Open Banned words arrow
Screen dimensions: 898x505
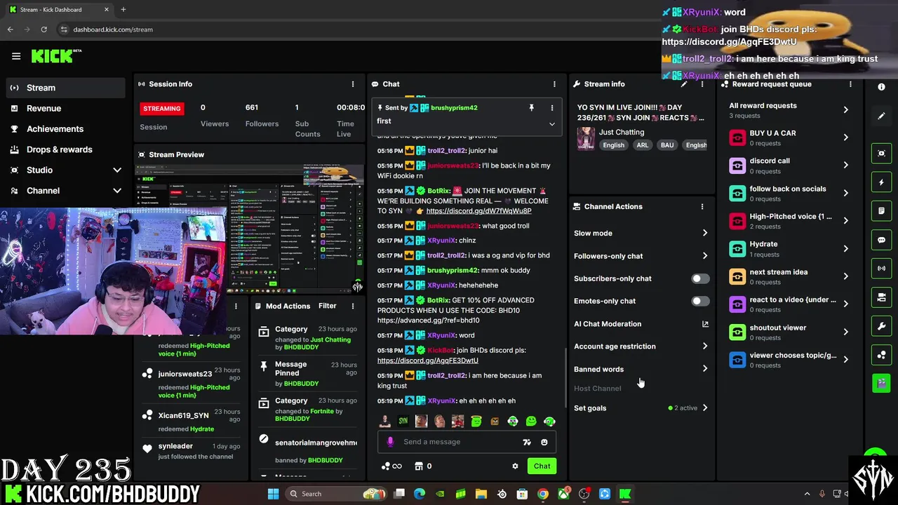pos(705,369)
